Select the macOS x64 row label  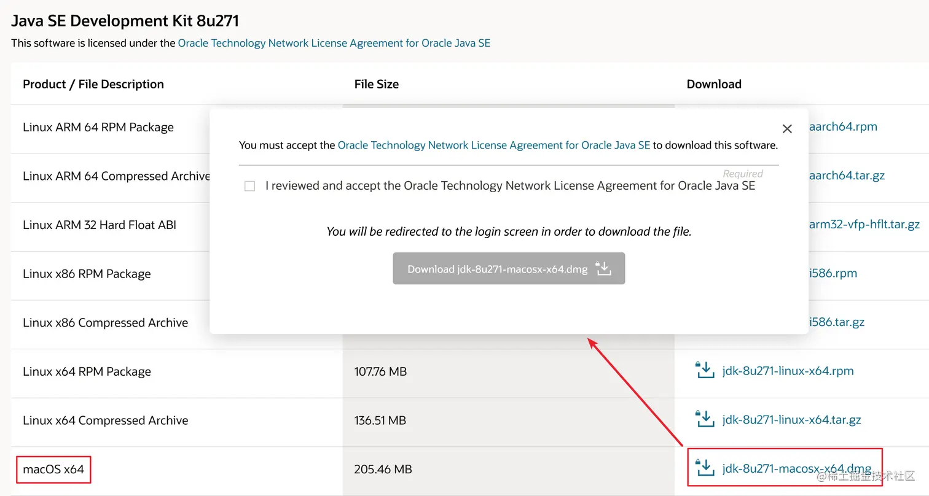[53, 469]
